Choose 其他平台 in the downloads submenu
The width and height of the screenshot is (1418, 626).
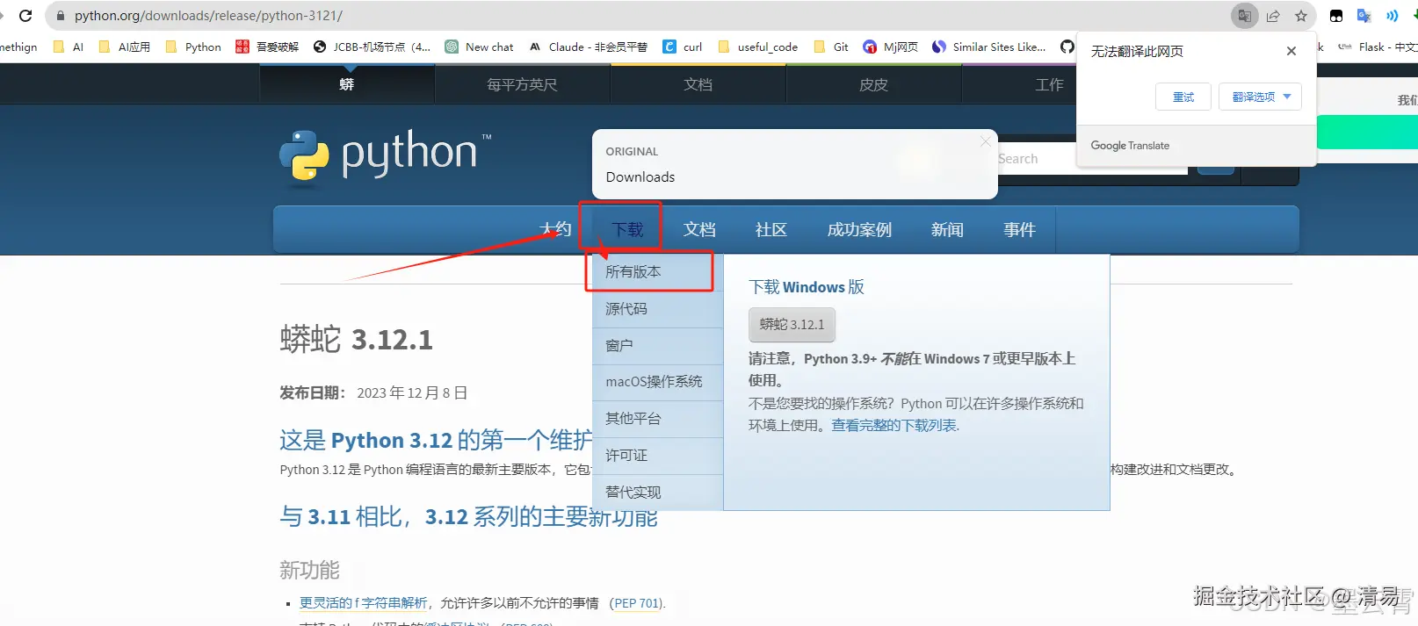[658, 419]
